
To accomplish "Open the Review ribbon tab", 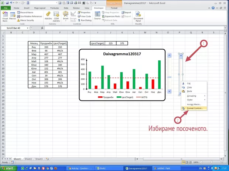I will 76,8.
